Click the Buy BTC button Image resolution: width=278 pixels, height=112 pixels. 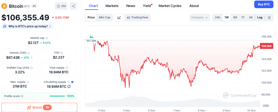(x=264, y=4)
